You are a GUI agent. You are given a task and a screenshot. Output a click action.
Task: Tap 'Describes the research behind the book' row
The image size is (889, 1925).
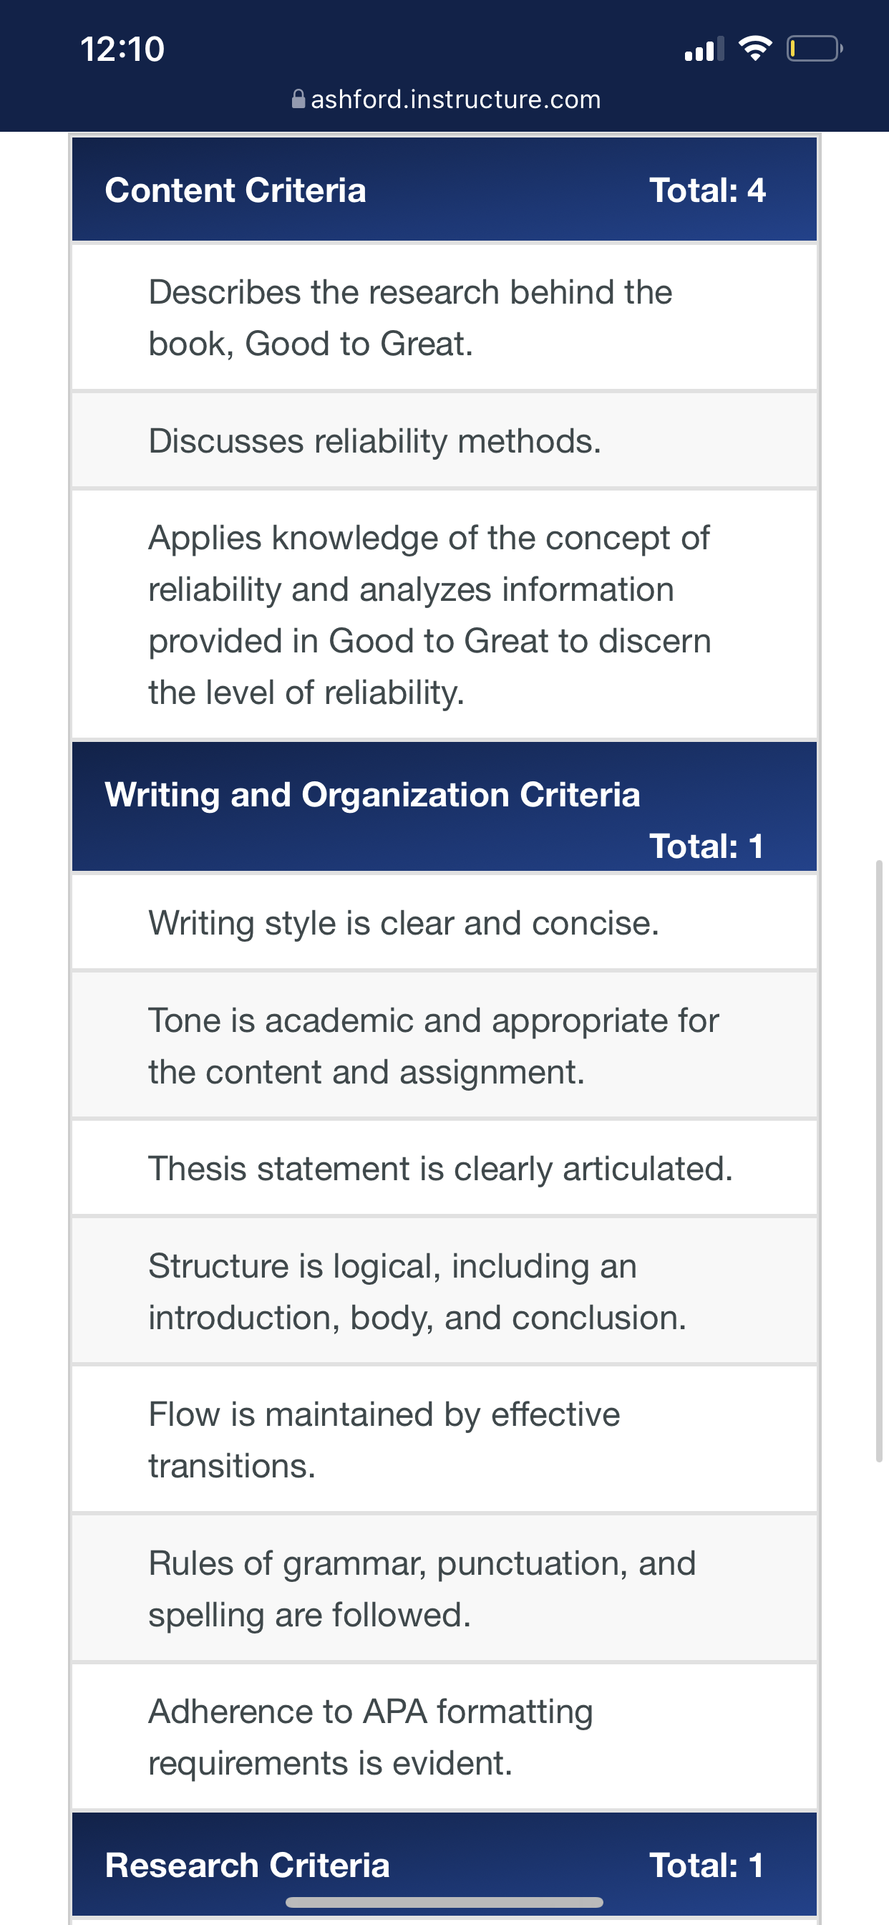tap(444, 317)
